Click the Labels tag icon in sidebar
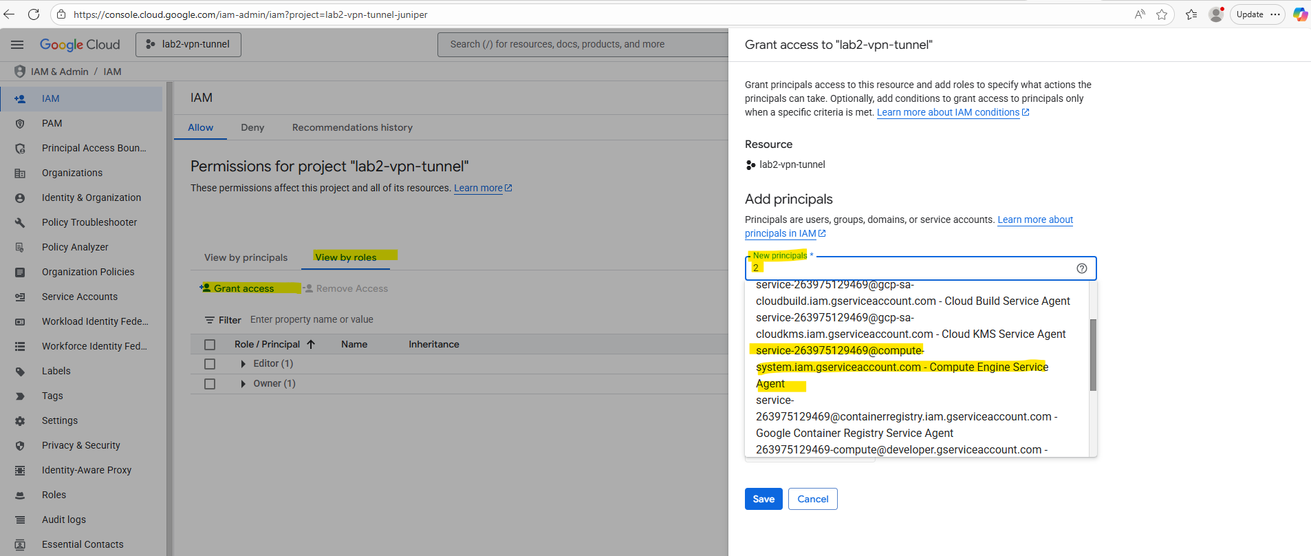The width and height of the screenshot is (1311, 556). 20,371
